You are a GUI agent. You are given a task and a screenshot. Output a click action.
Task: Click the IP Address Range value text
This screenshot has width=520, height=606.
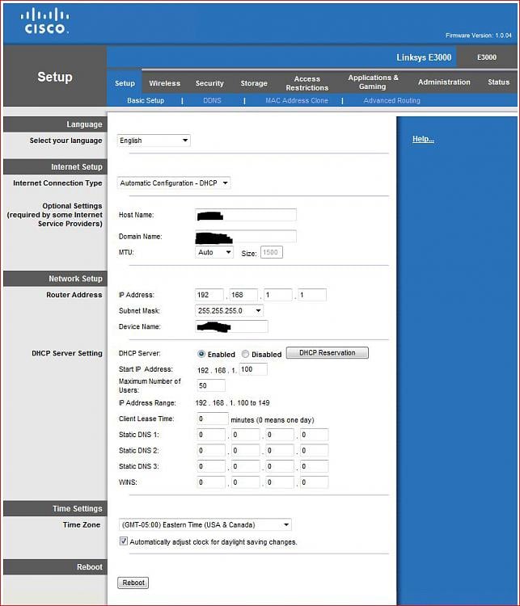pyautogui.click(x=233, y=402)
